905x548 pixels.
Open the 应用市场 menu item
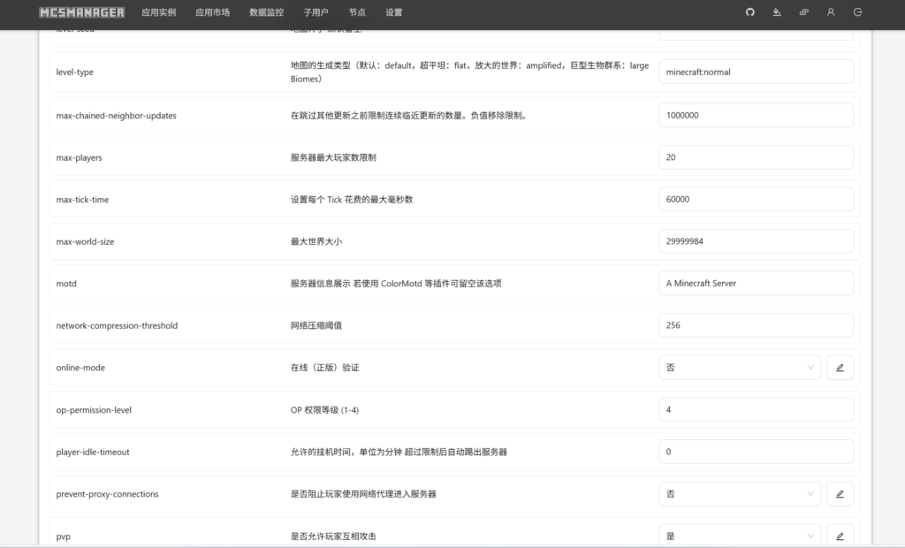pyautogui.click(x=212, y=12)
